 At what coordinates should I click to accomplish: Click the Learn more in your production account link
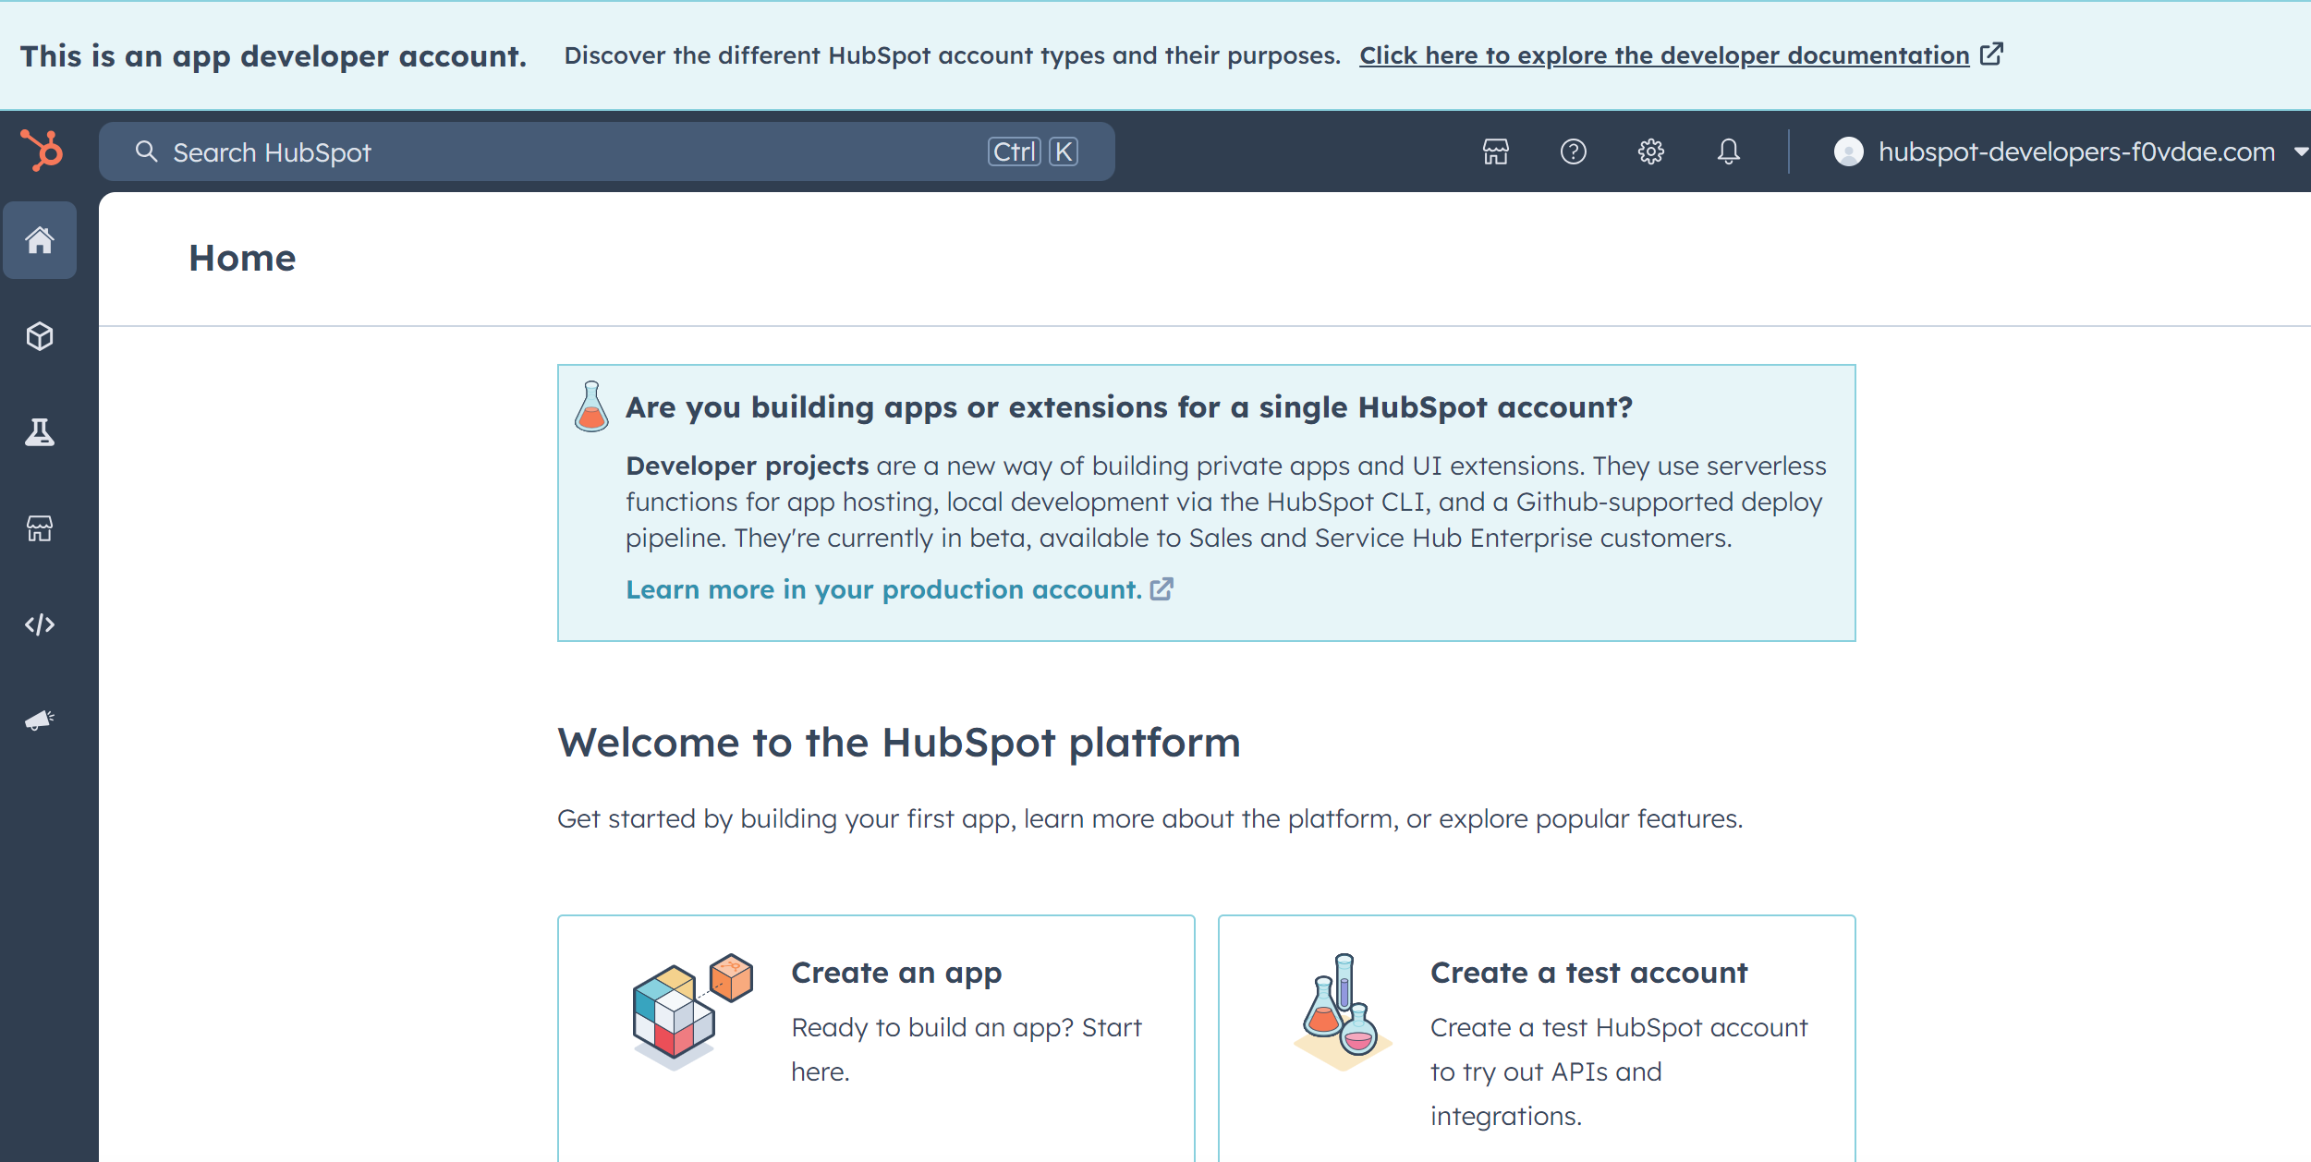tap(882, 589)
